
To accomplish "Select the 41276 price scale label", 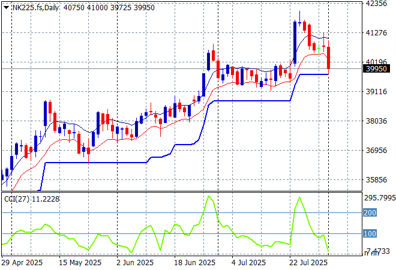I will click(x=376, y=32).
